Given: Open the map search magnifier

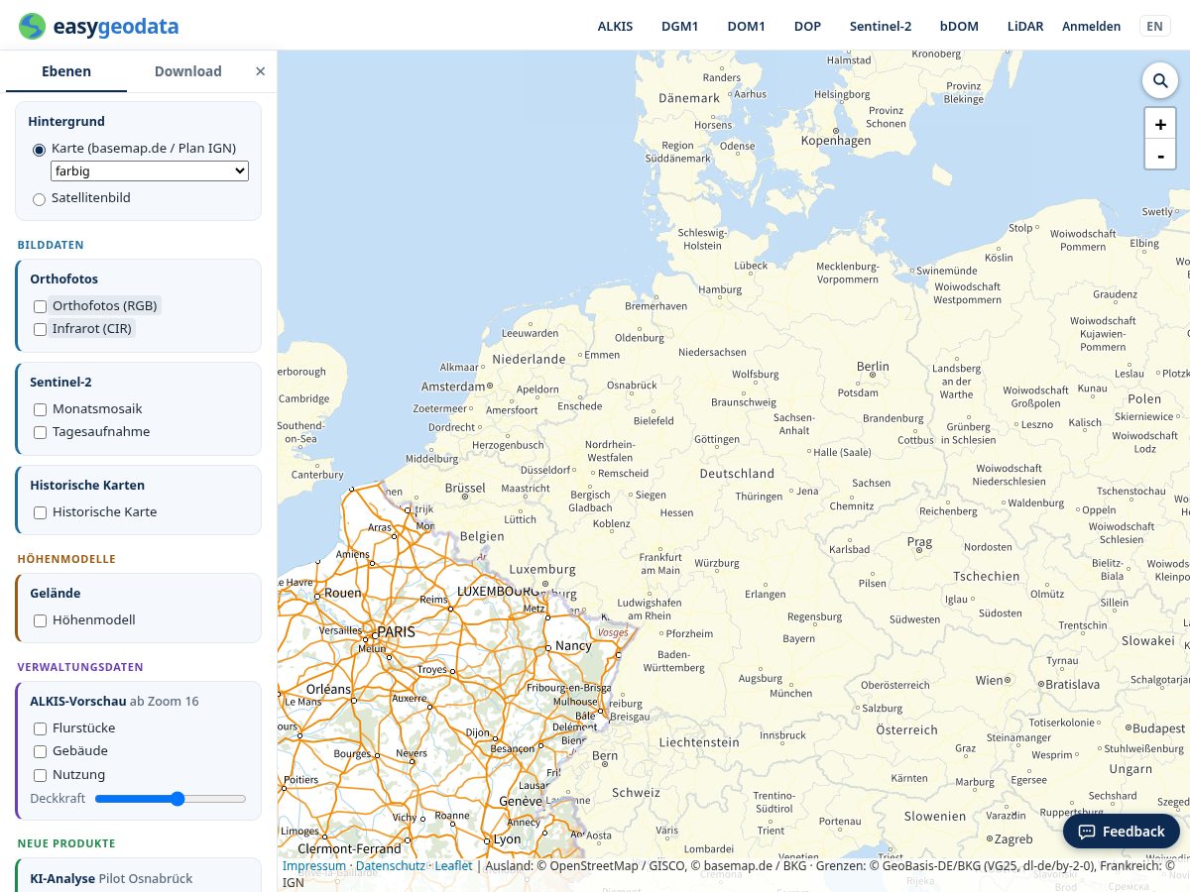Looking at the screenshot, I should [1160, 80].
